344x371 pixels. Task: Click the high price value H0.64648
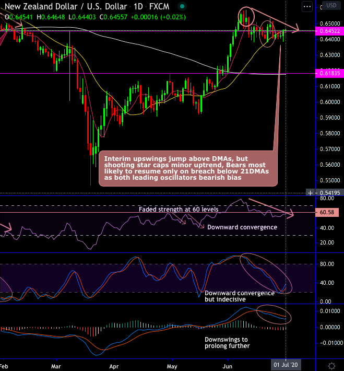tap(51, 17)
